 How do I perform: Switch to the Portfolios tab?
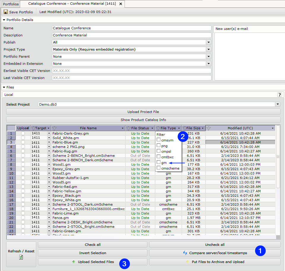[11, 4]
